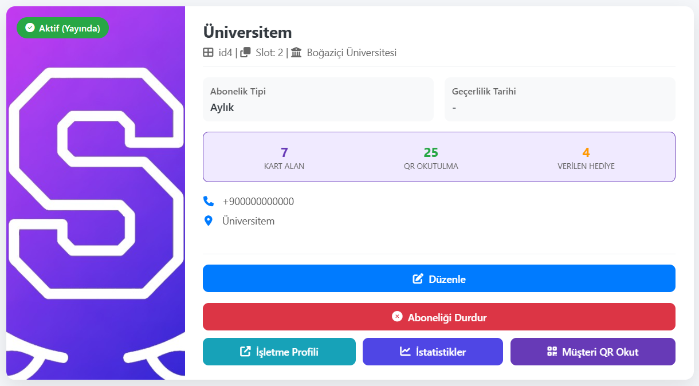View İstatistikler for this business

(433, 352)
